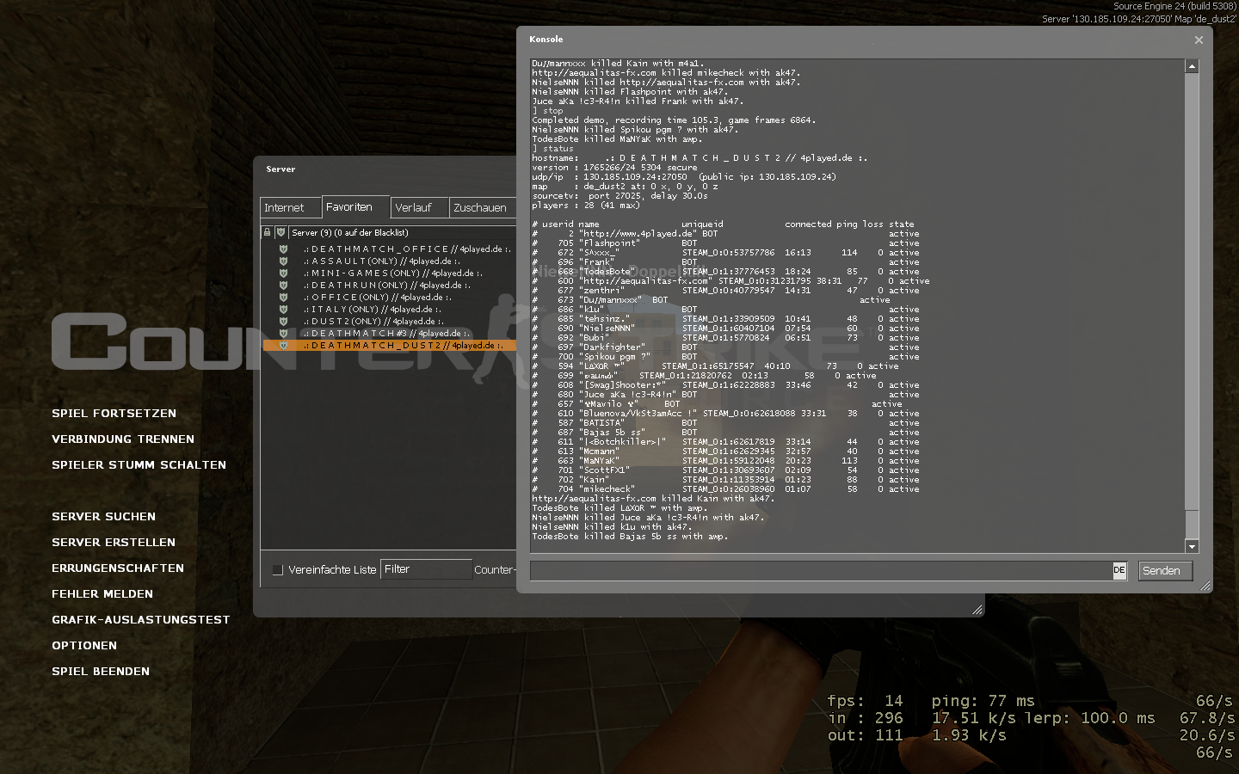The height and width of the screenshot is (774, 1239).
Task: Click the 'hostname:' line in console
Action: coord(700,158)
